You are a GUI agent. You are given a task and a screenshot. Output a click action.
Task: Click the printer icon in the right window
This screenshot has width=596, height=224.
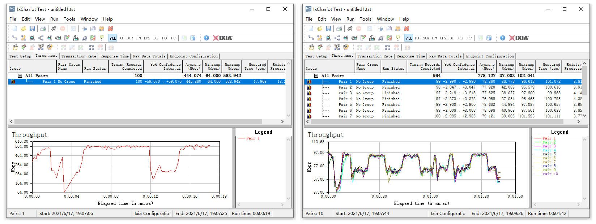(339, 29)
